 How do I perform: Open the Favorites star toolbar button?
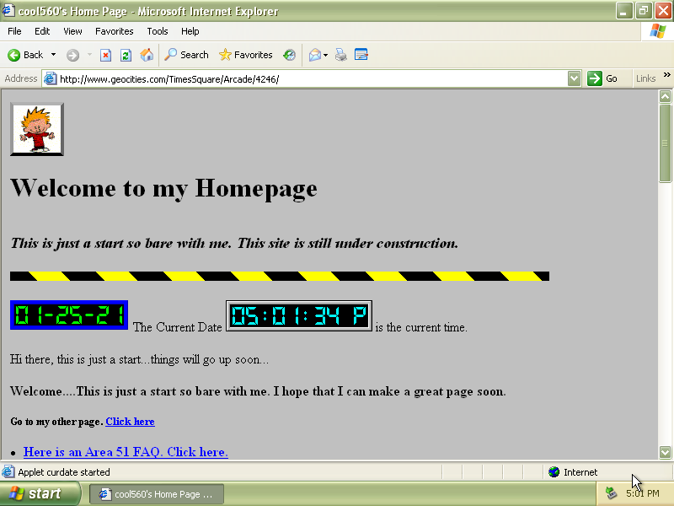point(245,55)
